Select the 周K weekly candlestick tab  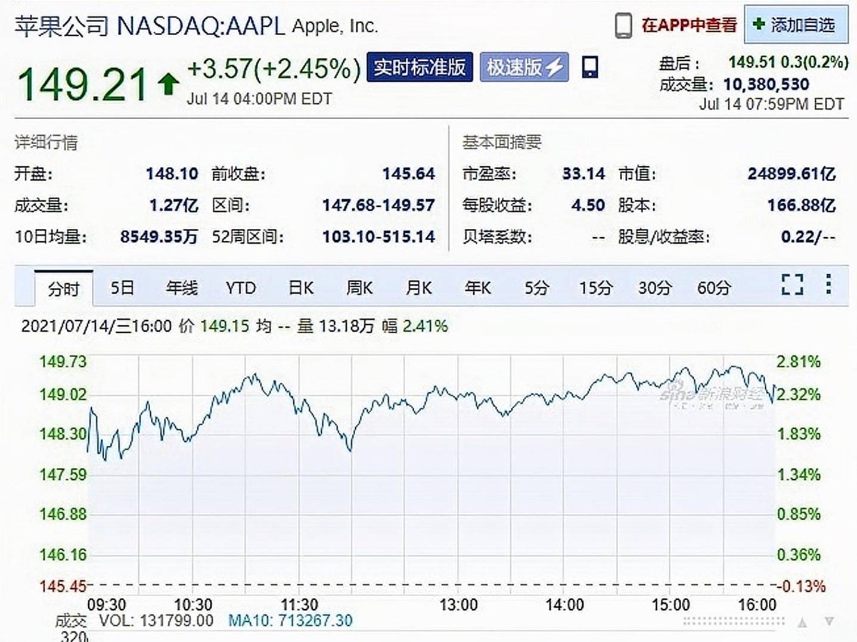(359, 289)
